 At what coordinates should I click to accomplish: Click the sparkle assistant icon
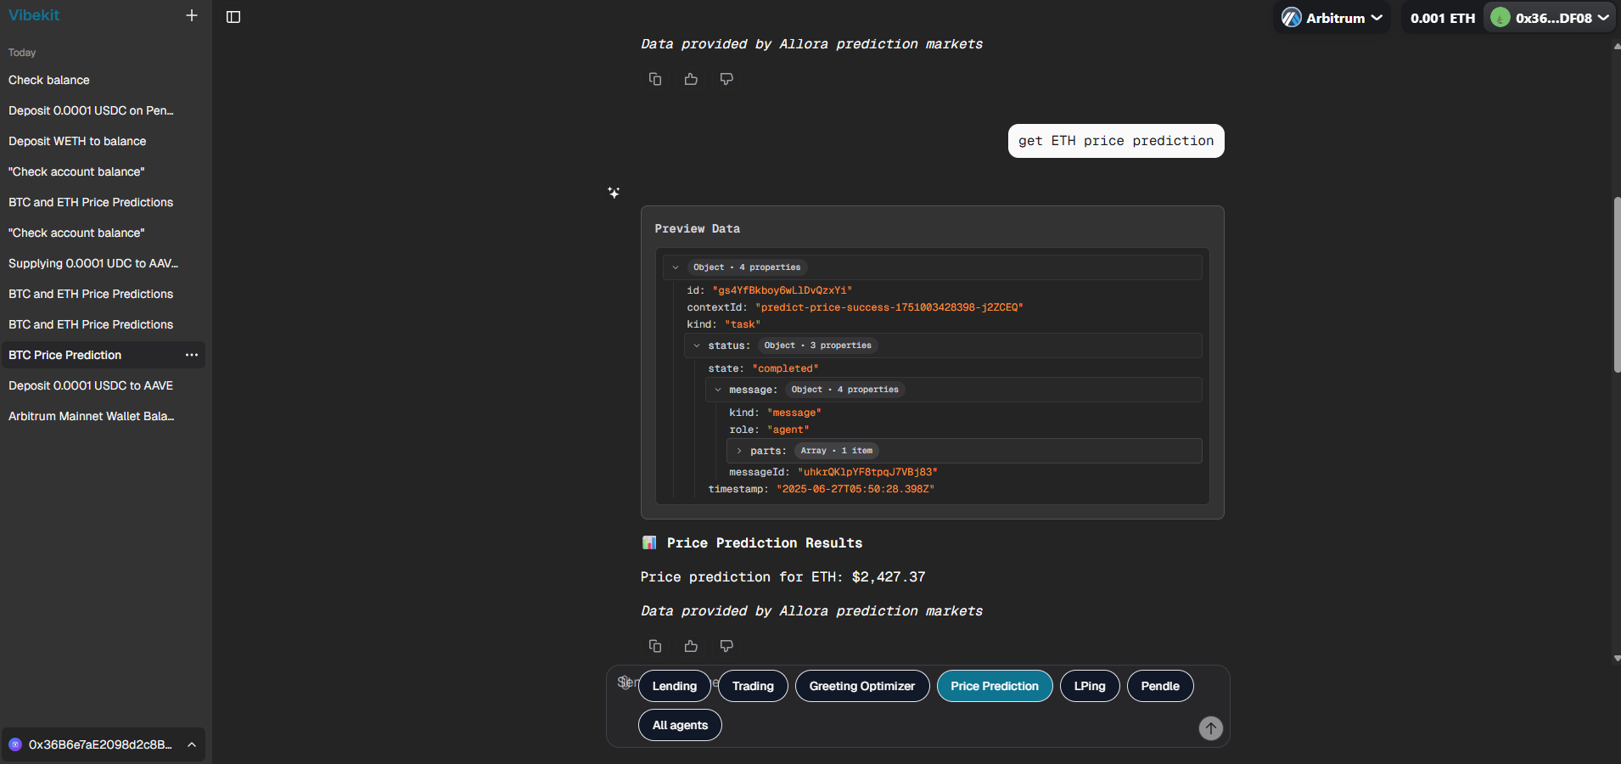click(614, 193)
